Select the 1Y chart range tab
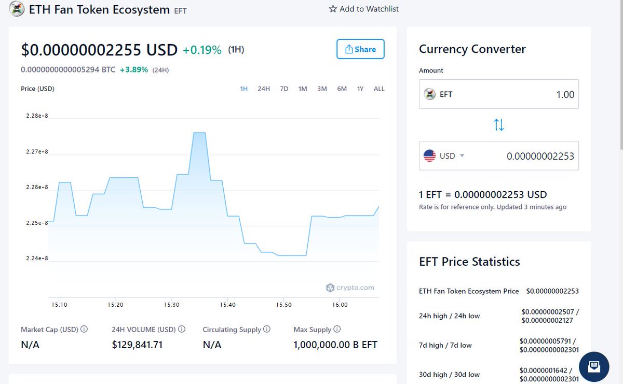 360,89
